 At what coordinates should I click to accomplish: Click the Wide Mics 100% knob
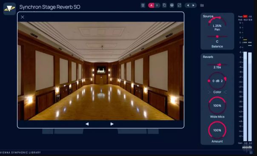click(x=217, y=105)
